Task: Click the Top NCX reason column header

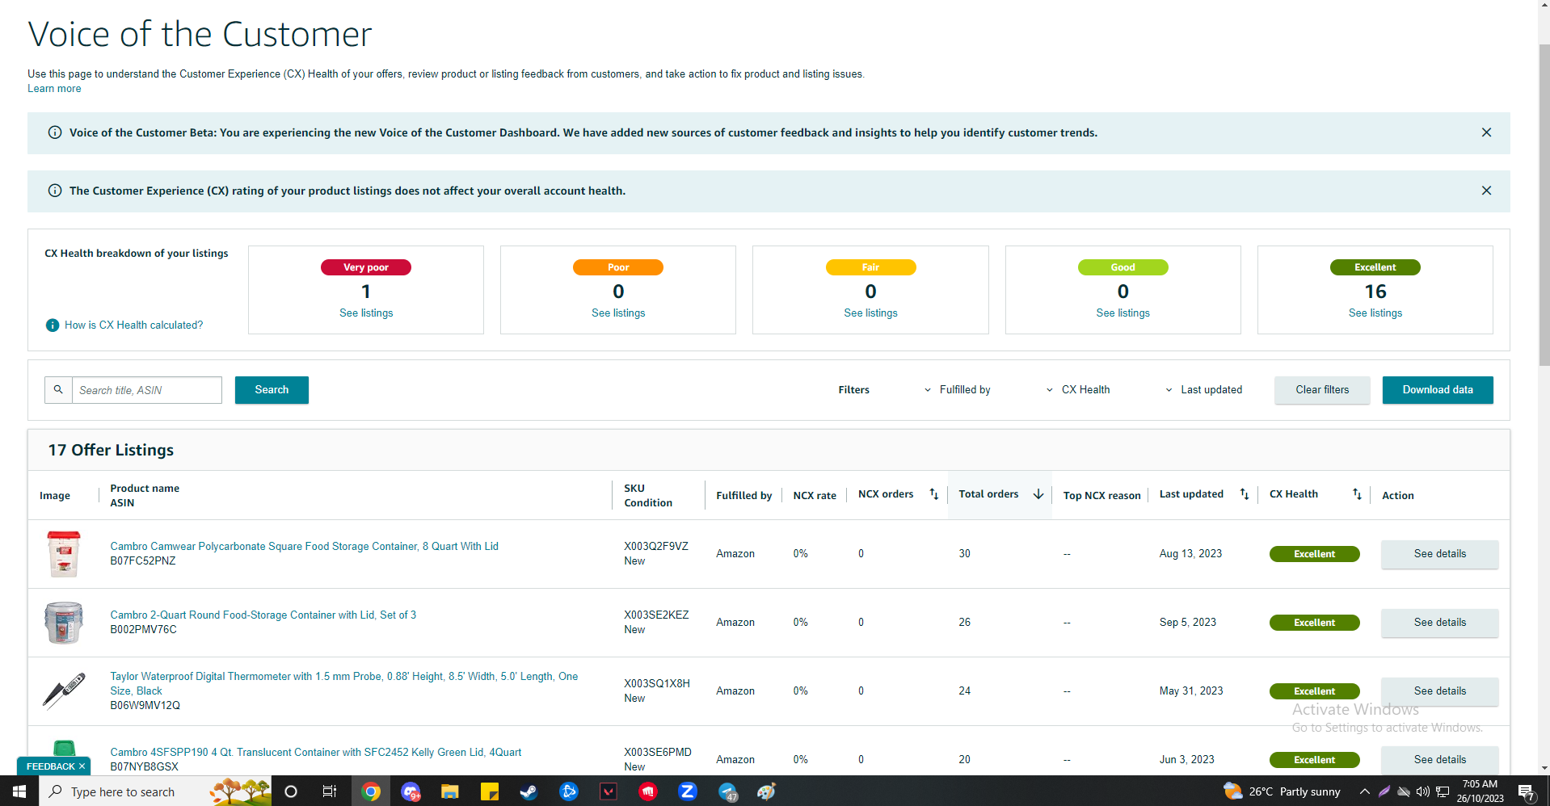Action: [x=1101, y=496]
